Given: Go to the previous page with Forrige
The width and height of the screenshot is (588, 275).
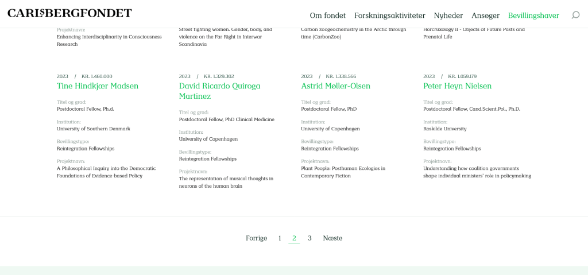Looking at the screenshot, I should pyautogui.click(x=256, y=238).
